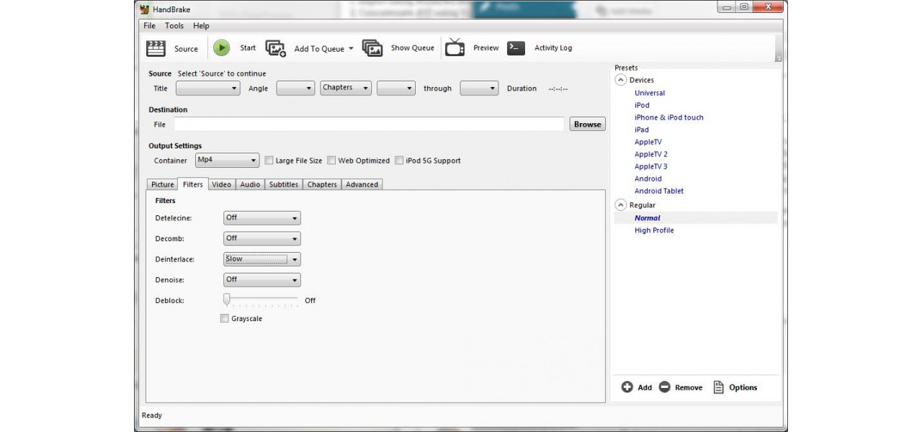Open the start chapter dropdown before 'through'
This screenshot has width=922, height=432.
(x=396, y=88)
